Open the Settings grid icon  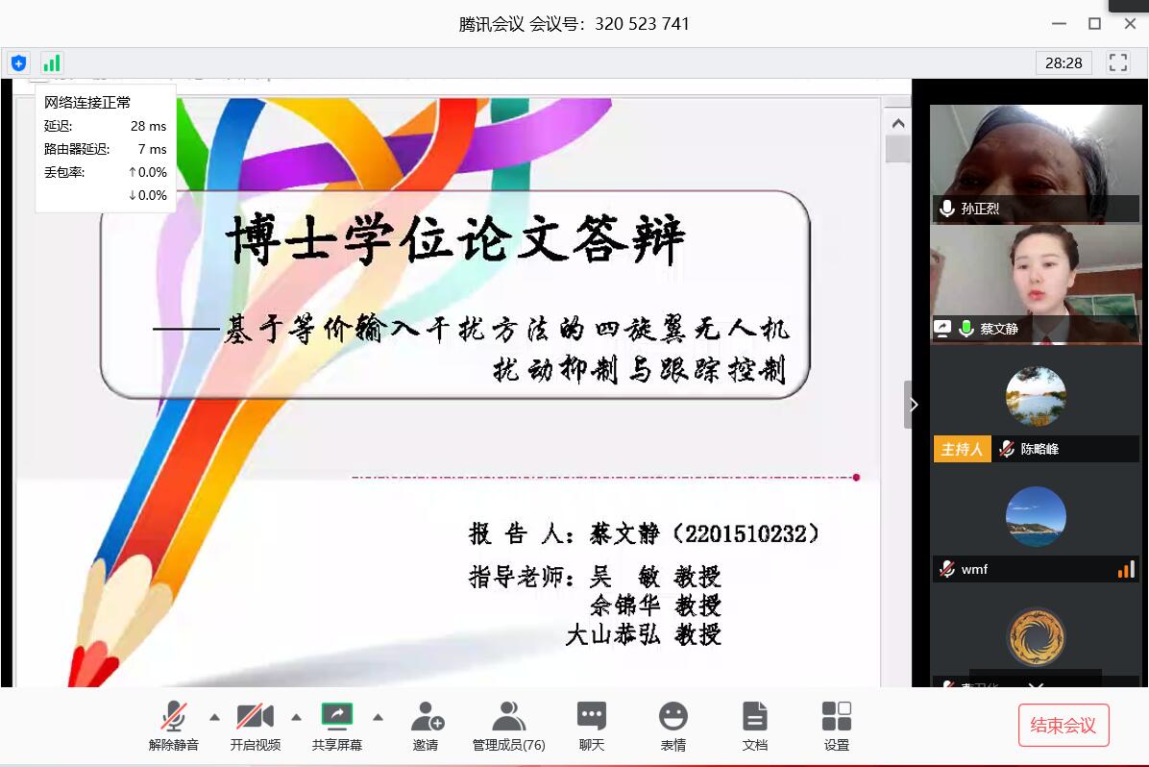(x=836, y=726)
